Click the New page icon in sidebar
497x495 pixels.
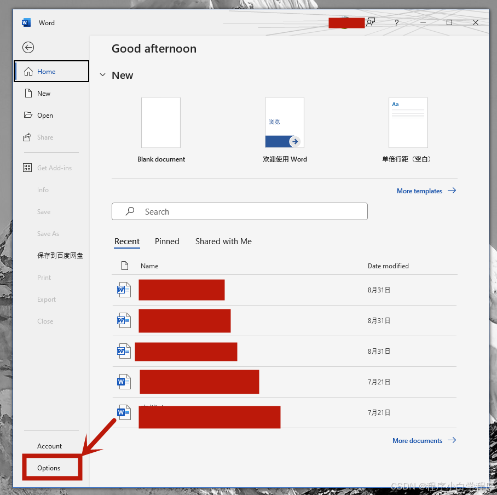(x=28, y=93)
